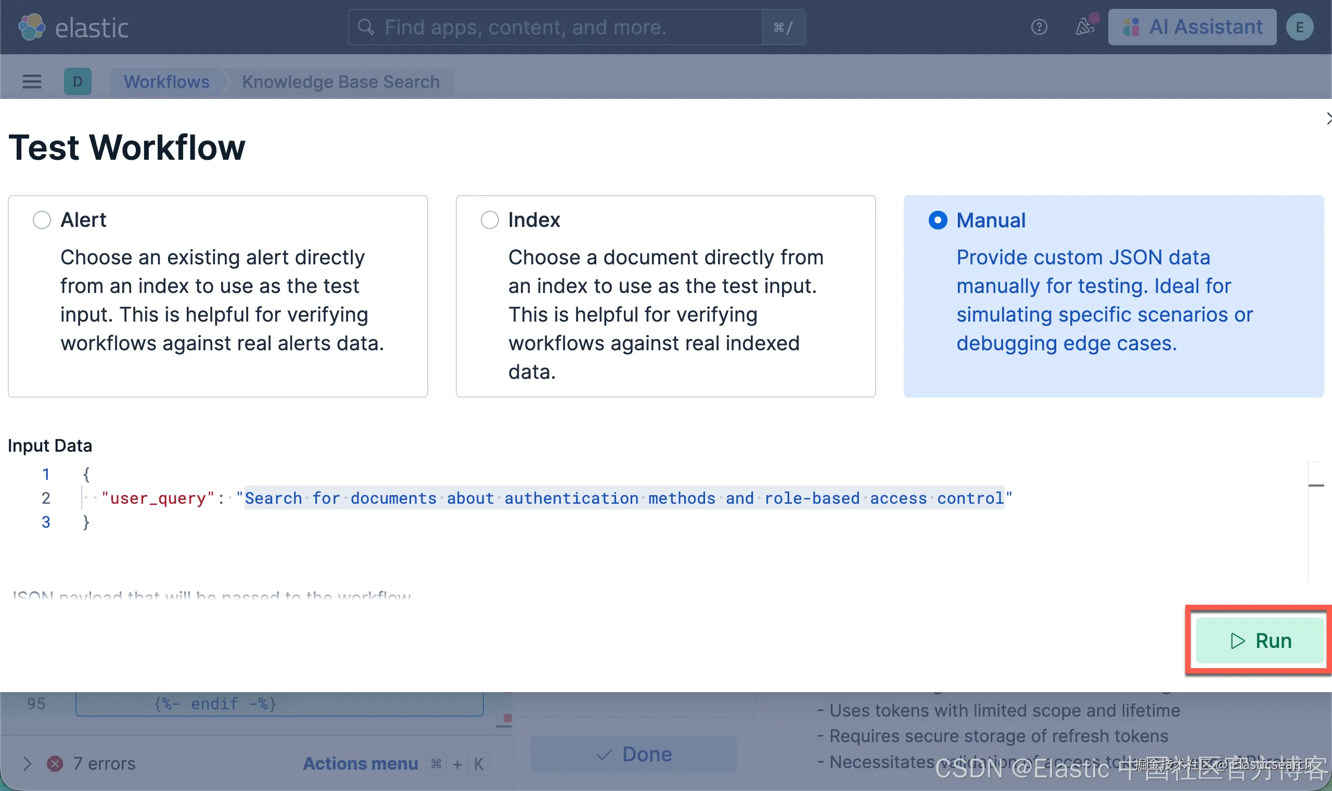This screenshot has width=1332, height=791.
Task: Click inside the user_query JSON value
Action: coord(623,498)
